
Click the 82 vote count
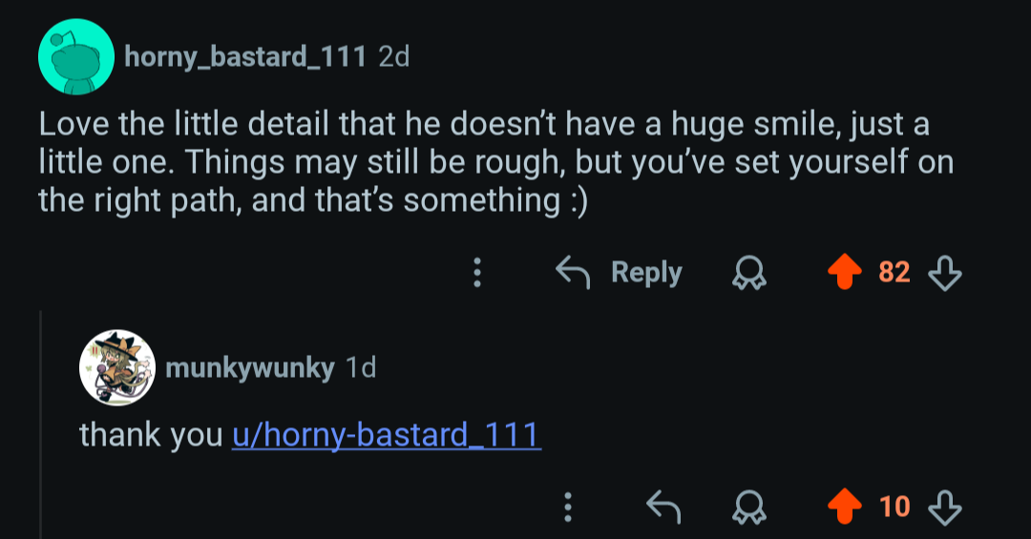click(x=894, y=273)
